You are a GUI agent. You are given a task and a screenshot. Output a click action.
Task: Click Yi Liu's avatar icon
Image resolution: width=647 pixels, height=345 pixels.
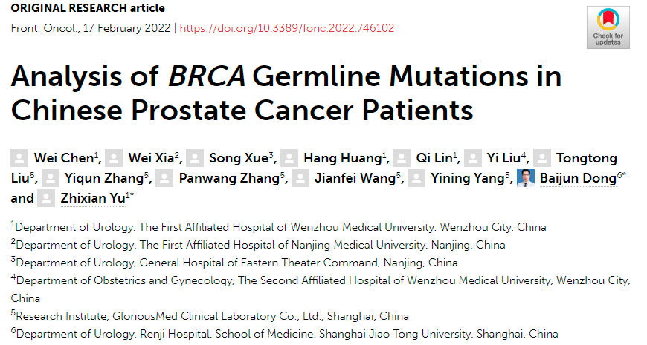[x=473, y=158]
